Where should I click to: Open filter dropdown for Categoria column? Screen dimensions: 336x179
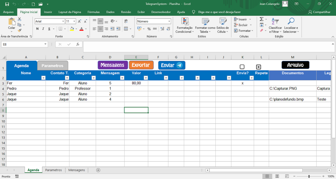tap(94, 78)
